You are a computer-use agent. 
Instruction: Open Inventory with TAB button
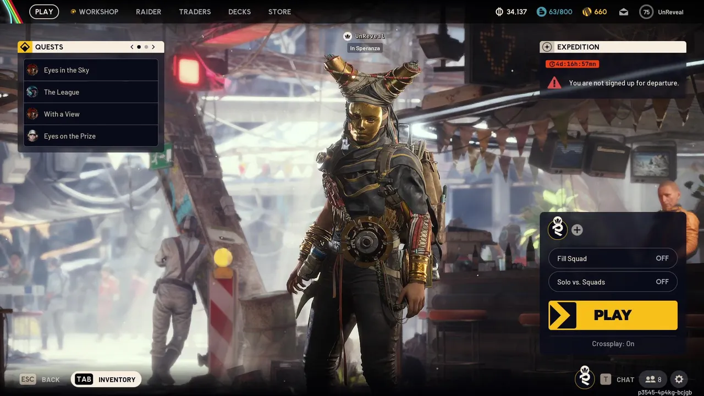106,380
